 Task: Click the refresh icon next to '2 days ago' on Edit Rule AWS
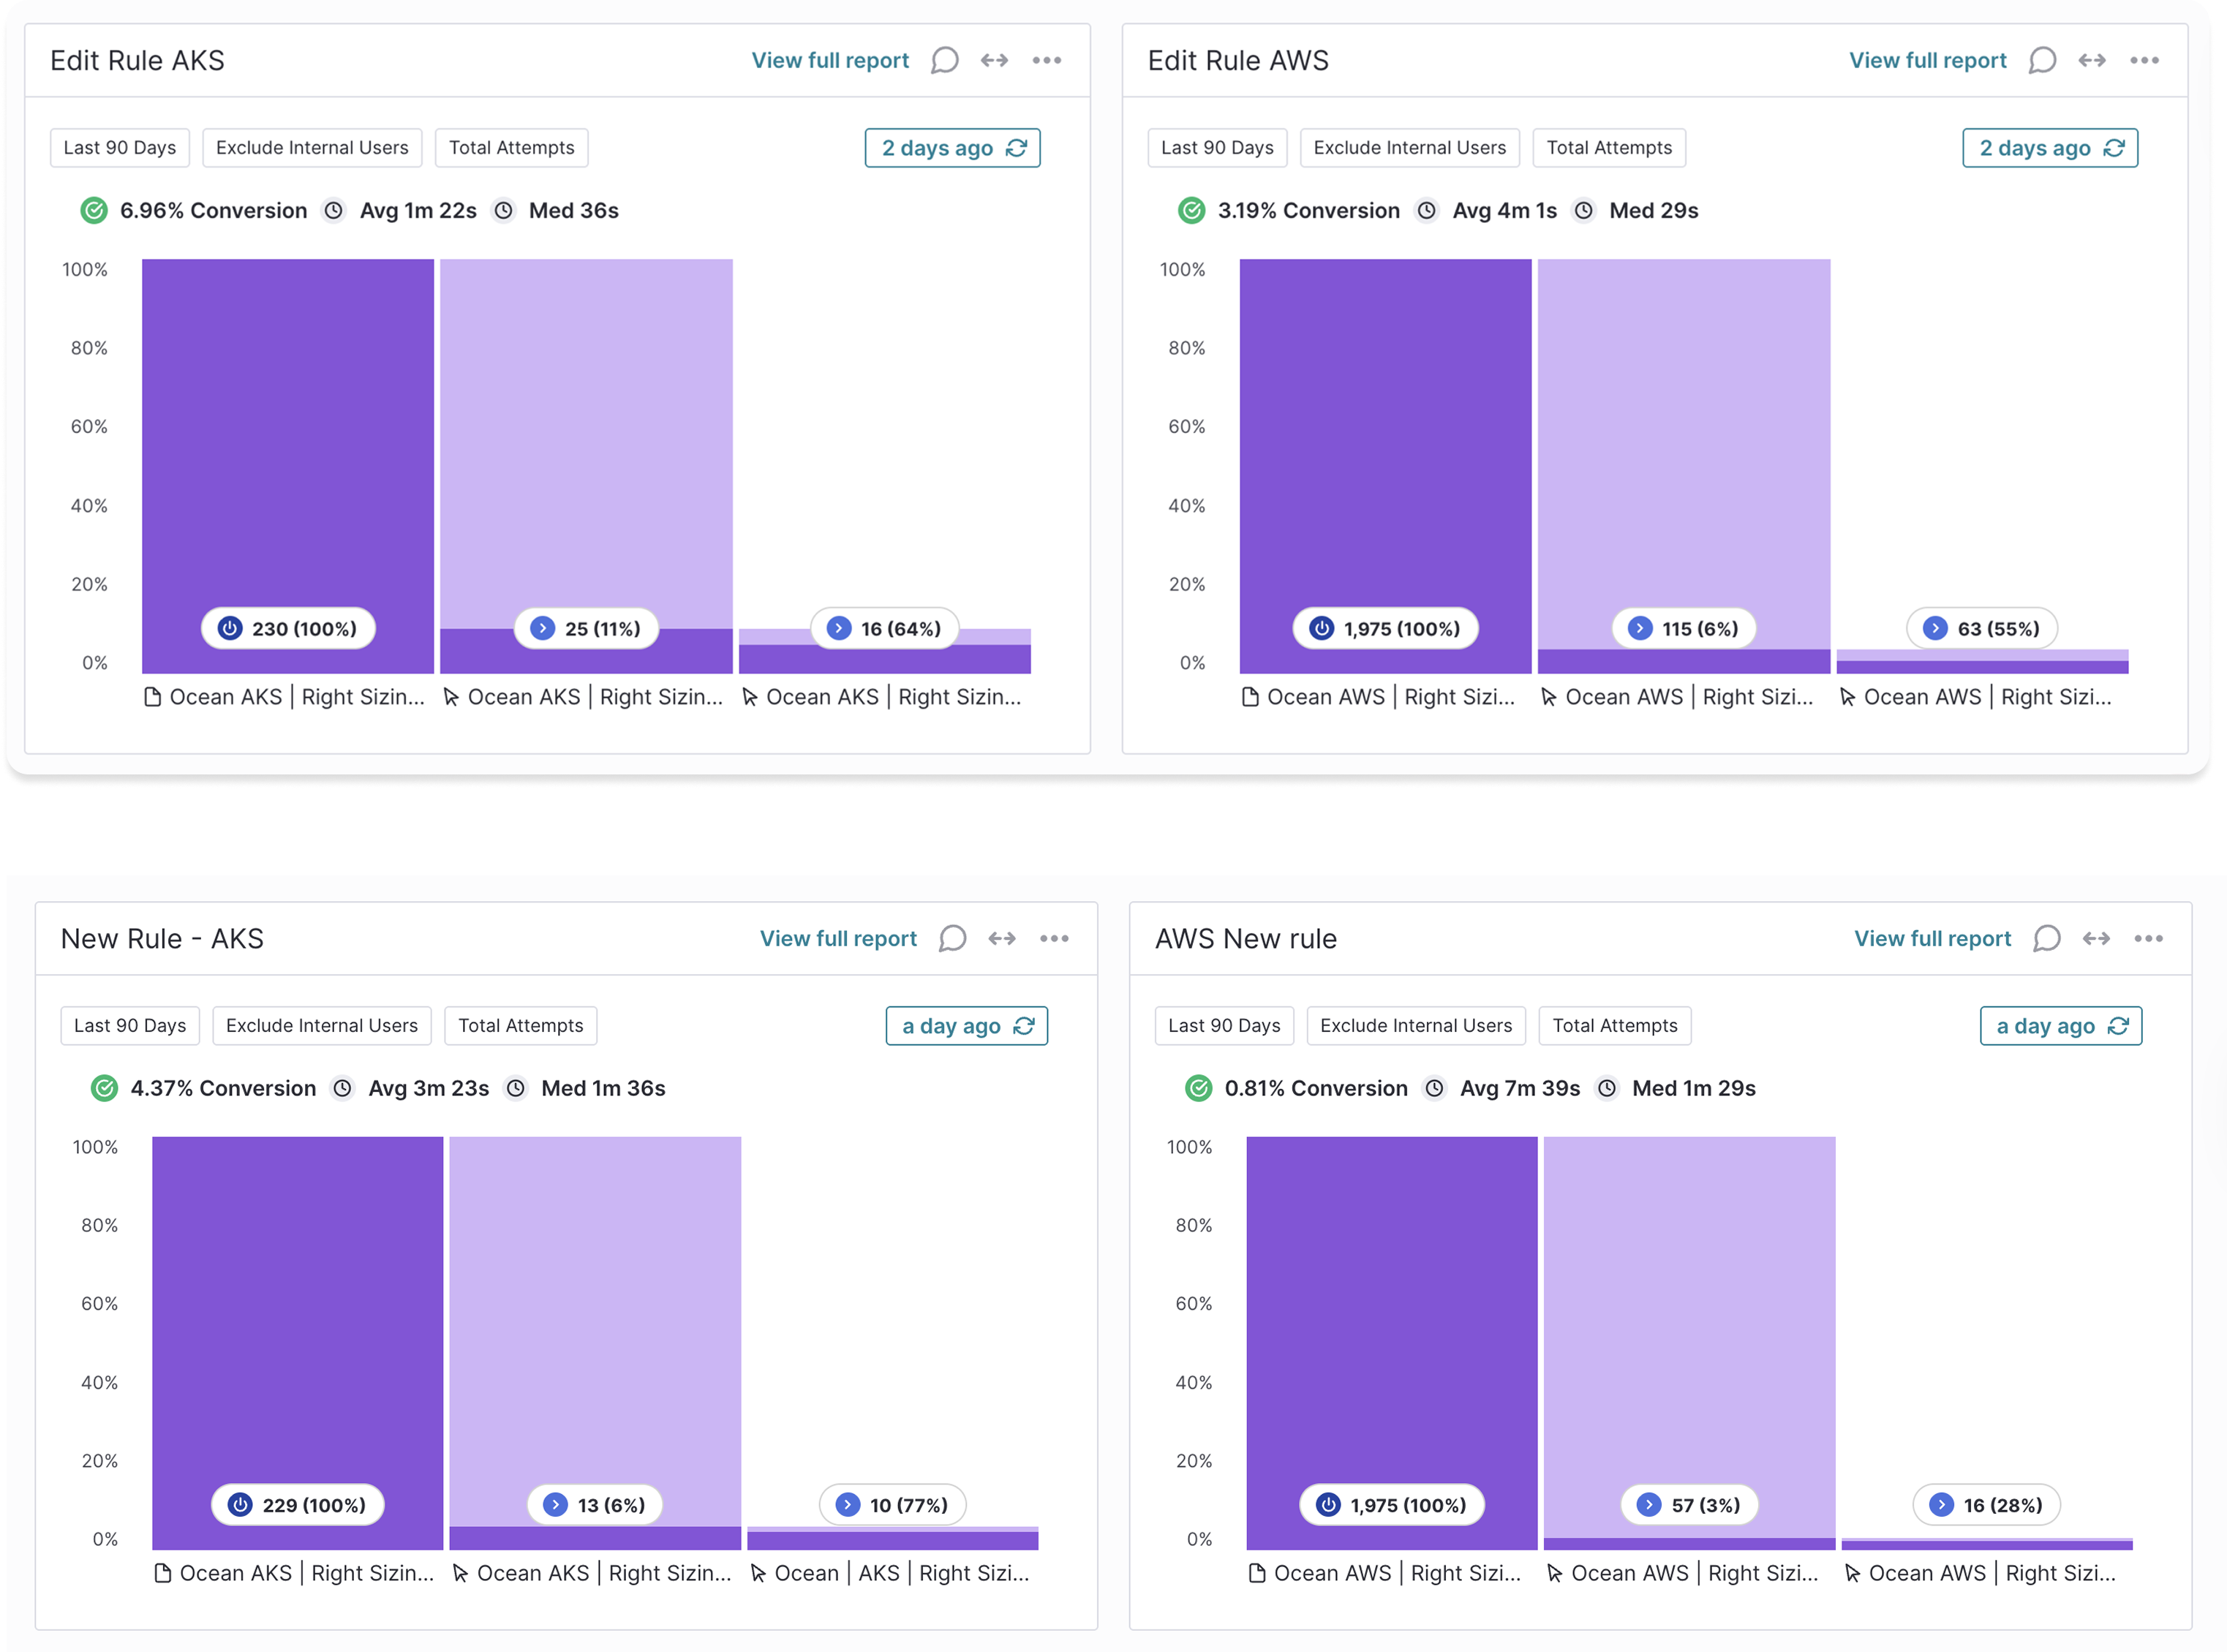(x=2114, y=147)
